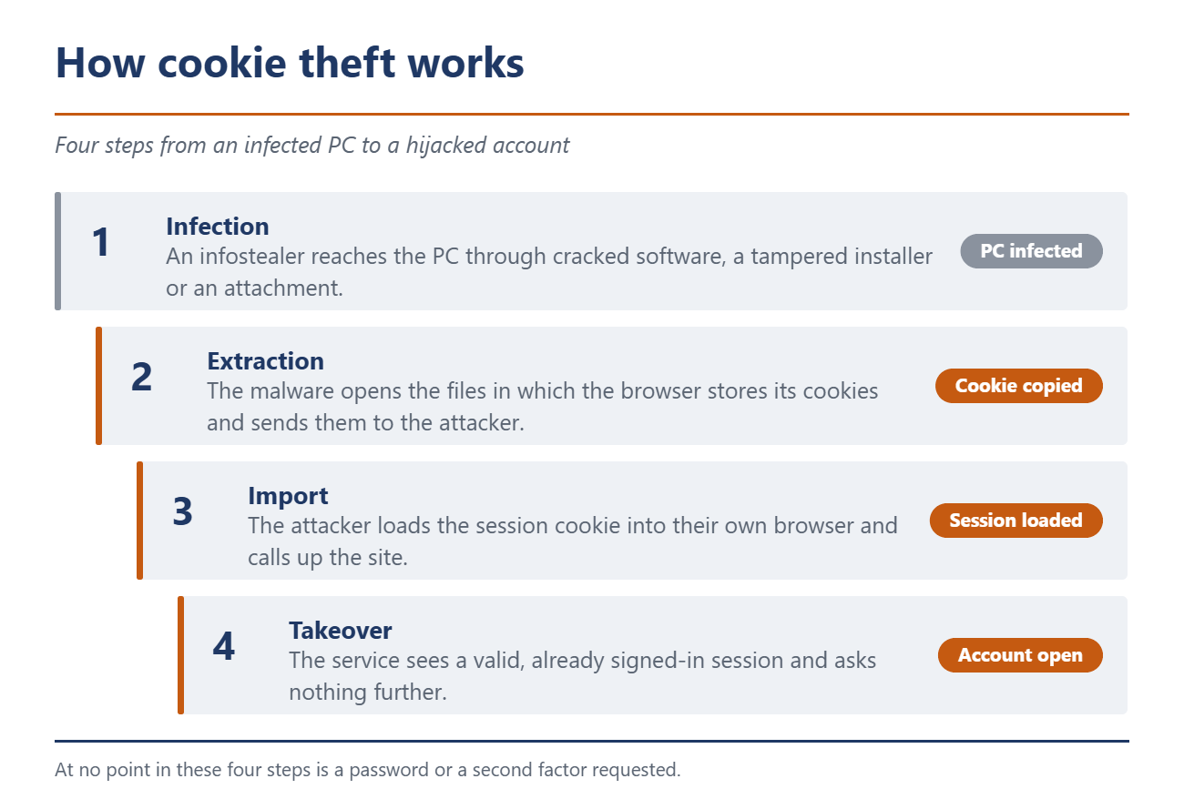Click the footnote about password or second factor

(x=368, y=770)
